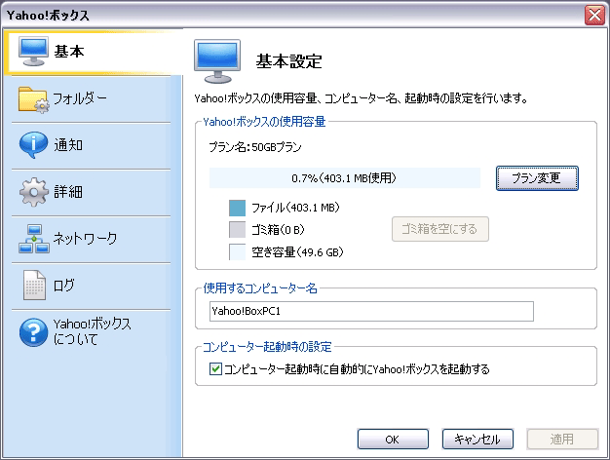The image size is (610, 460).
Task: Switch to the 通知 tab label
Action: pyautogui.click(x=68, y=145)
